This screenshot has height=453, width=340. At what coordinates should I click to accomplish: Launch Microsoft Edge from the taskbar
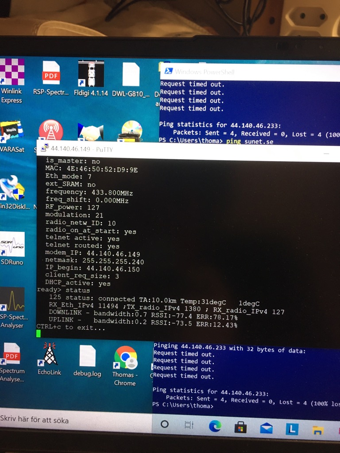215,426
